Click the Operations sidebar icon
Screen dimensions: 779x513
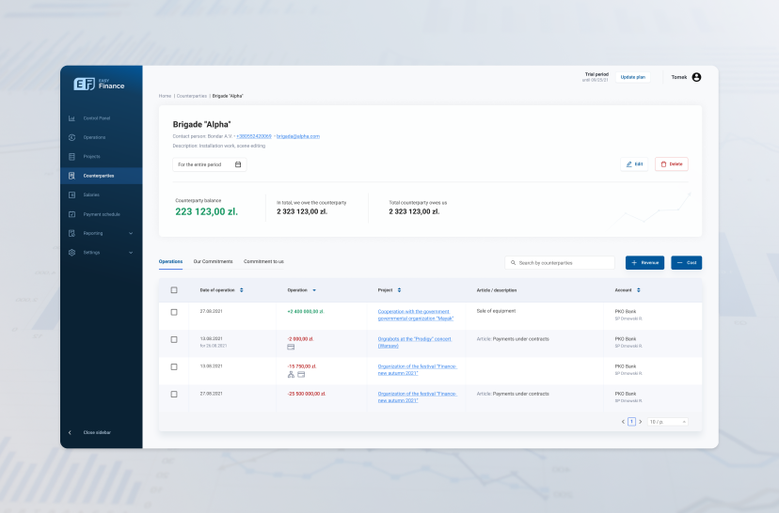(x=72, y=137)
